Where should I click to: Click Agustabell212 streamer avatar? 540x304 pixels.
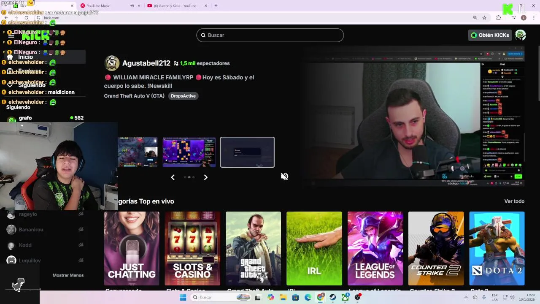pos(112,63)
